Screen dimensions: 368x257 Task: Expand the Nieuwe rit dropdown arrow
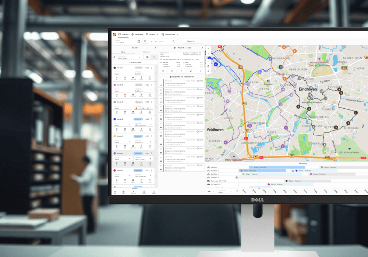200,41
